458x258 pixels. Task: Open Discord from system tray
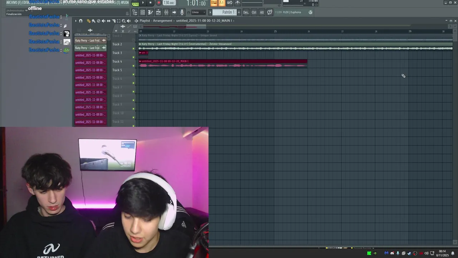[392, 253]
